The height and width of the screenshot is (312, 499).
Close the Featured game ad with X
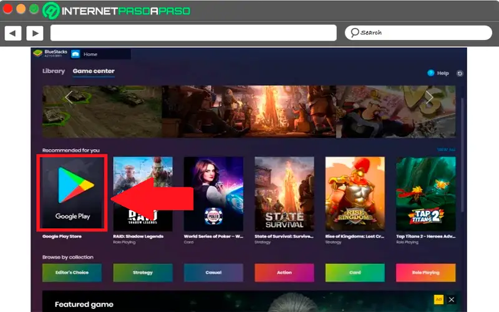pyautogui.click(x=451, y=300)
